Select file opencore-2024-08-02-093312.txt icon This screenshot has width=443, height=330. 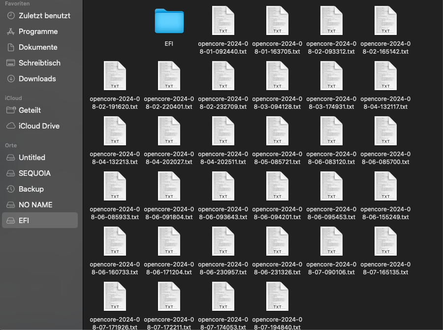click(x=331, y=20)
